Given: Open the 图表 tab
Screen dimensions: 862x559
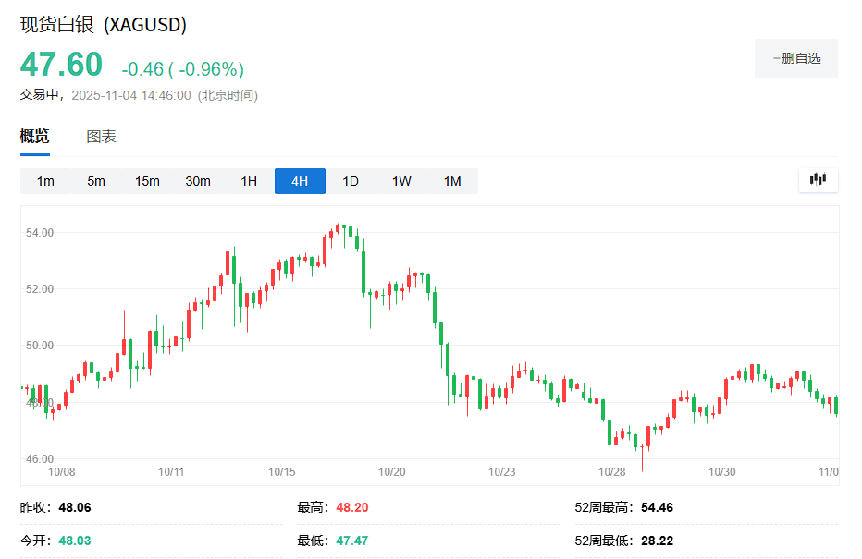Looking at the screenshot, I should [101, 137].
